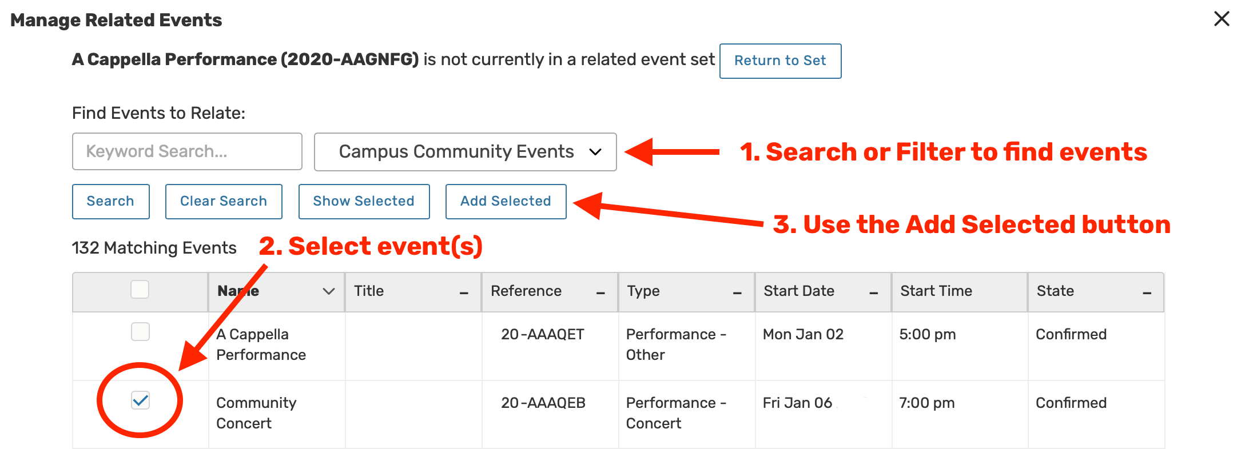The image size is (1241, 449).
Task: Check the A Cappella Performance row checkbox
Action: [140, 331]
